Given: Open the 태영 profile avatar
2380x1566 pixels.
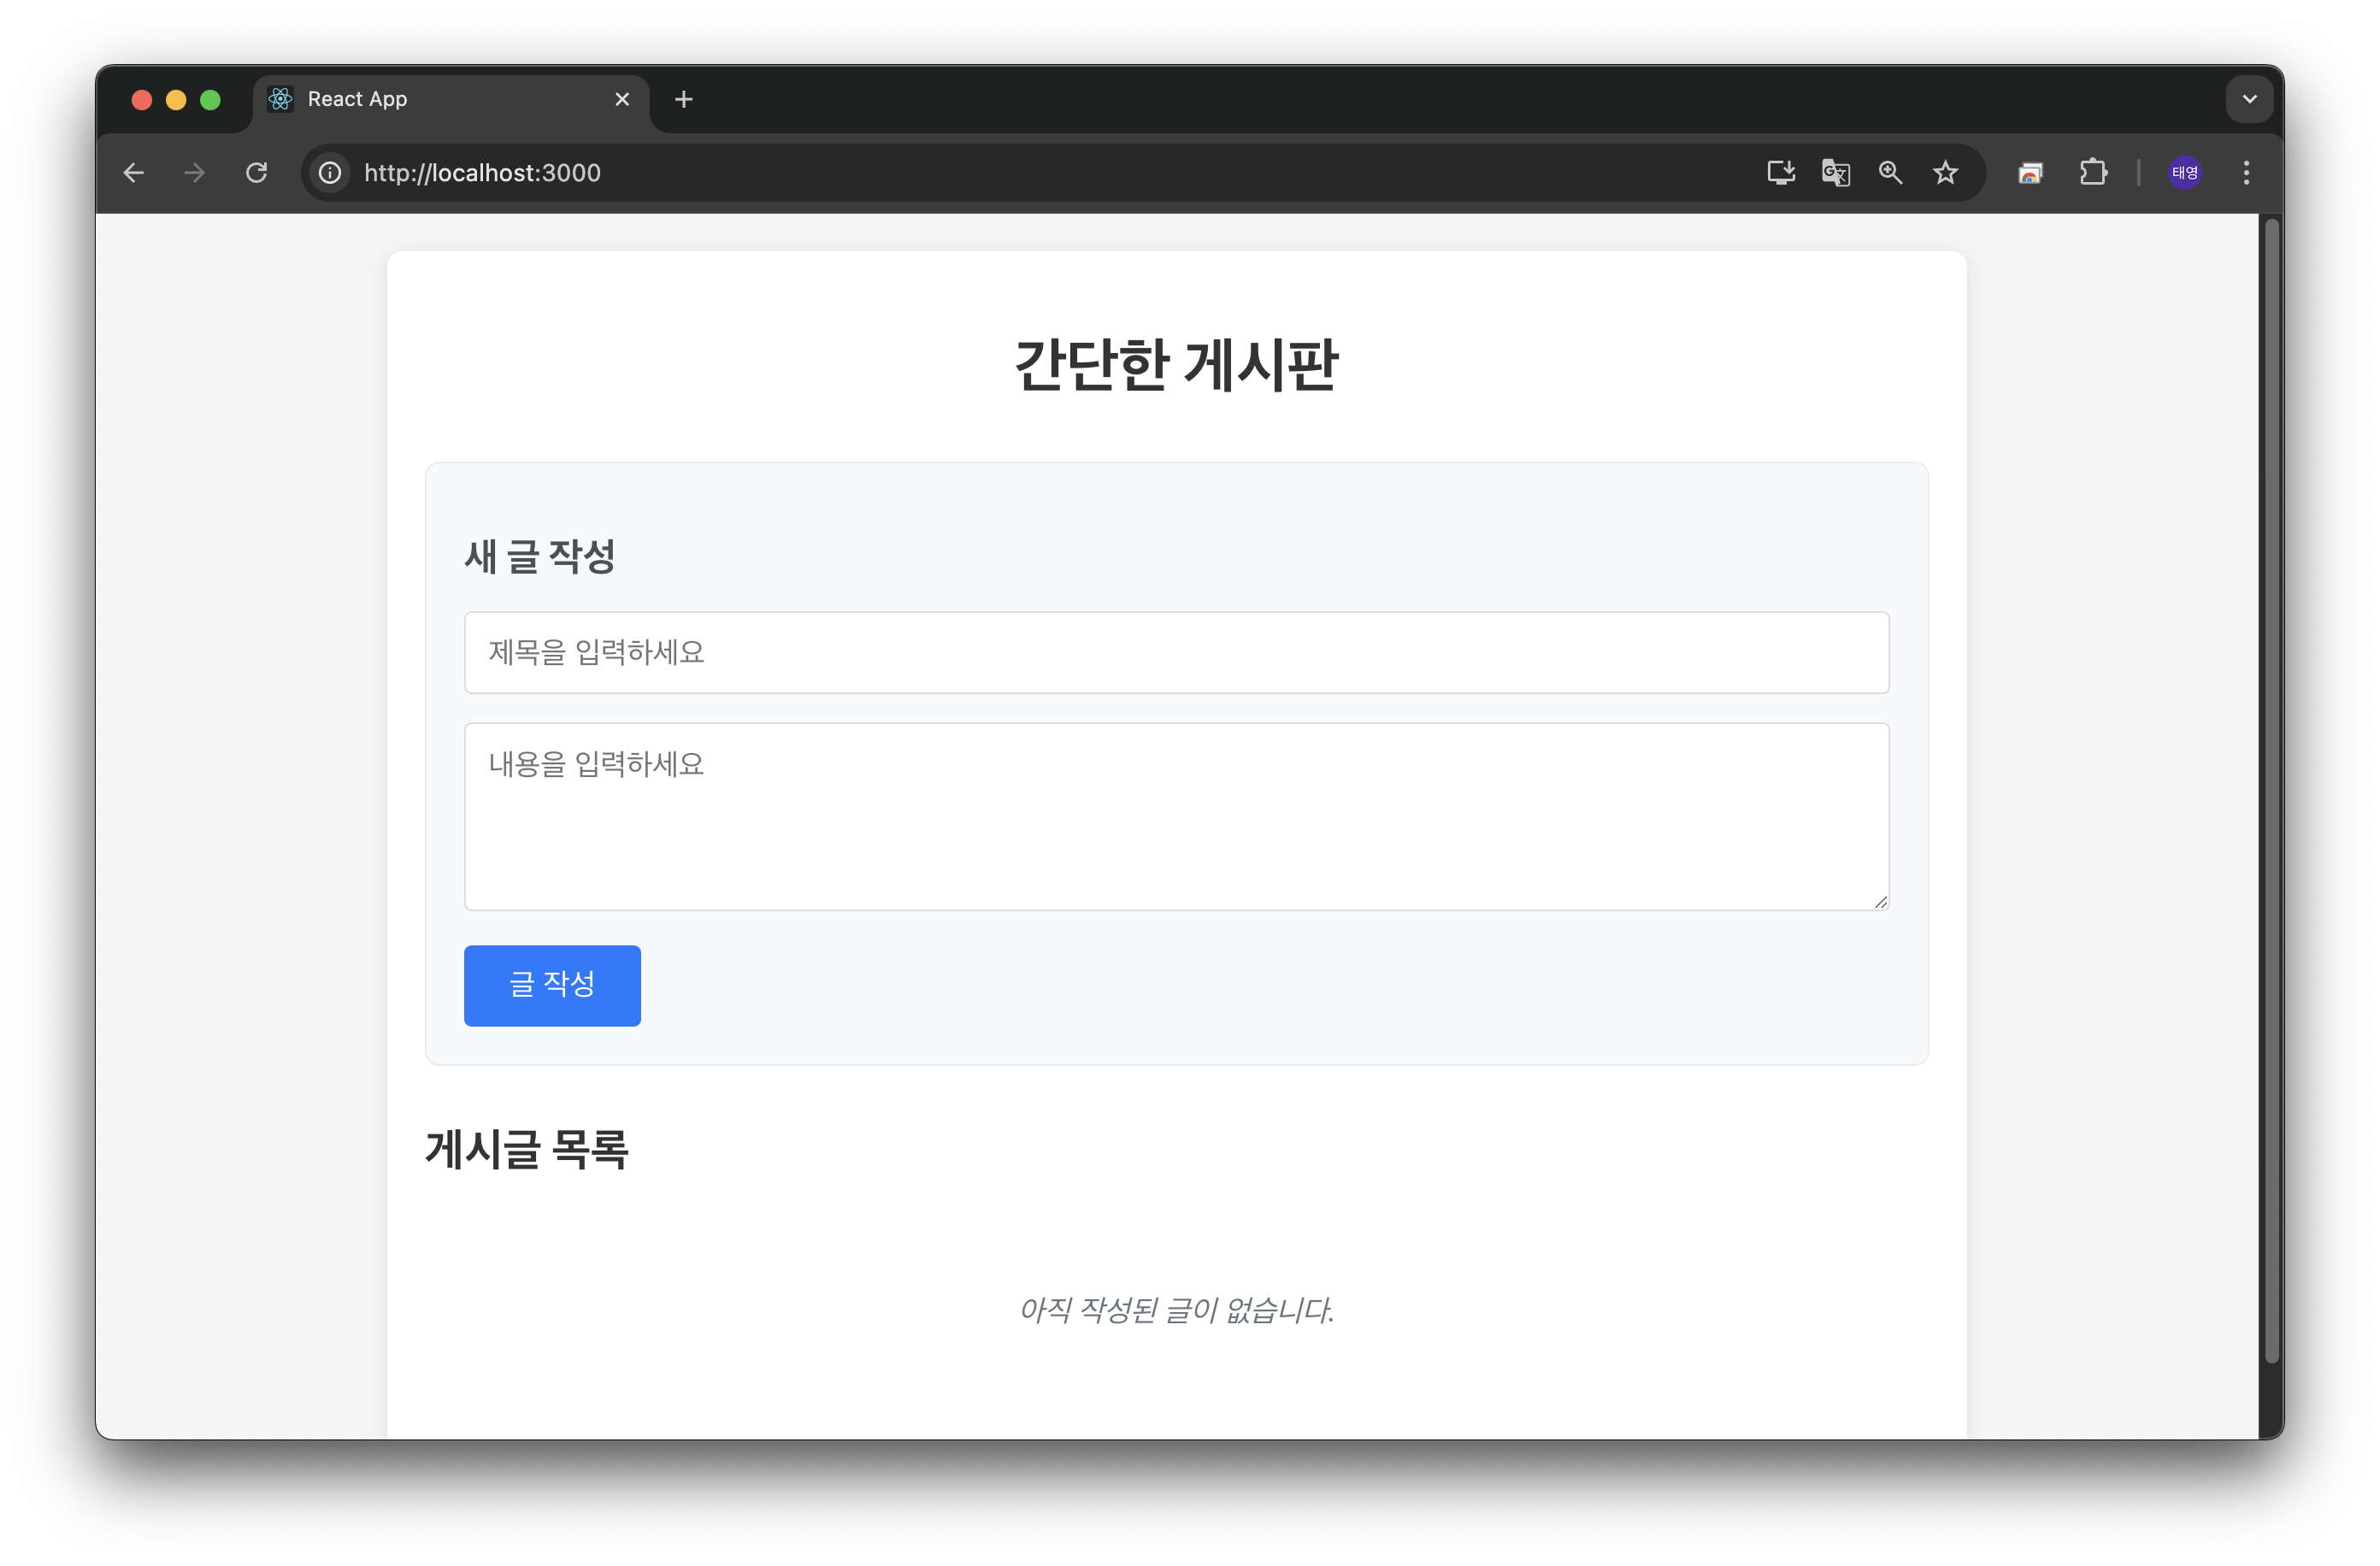Looking at the screenshot, I should coord(2184,173).
